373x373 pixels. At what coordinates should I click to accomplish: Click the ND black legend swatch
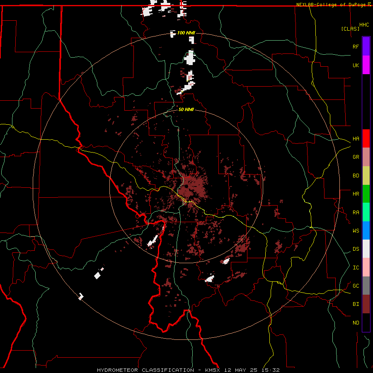pos(366,322)
